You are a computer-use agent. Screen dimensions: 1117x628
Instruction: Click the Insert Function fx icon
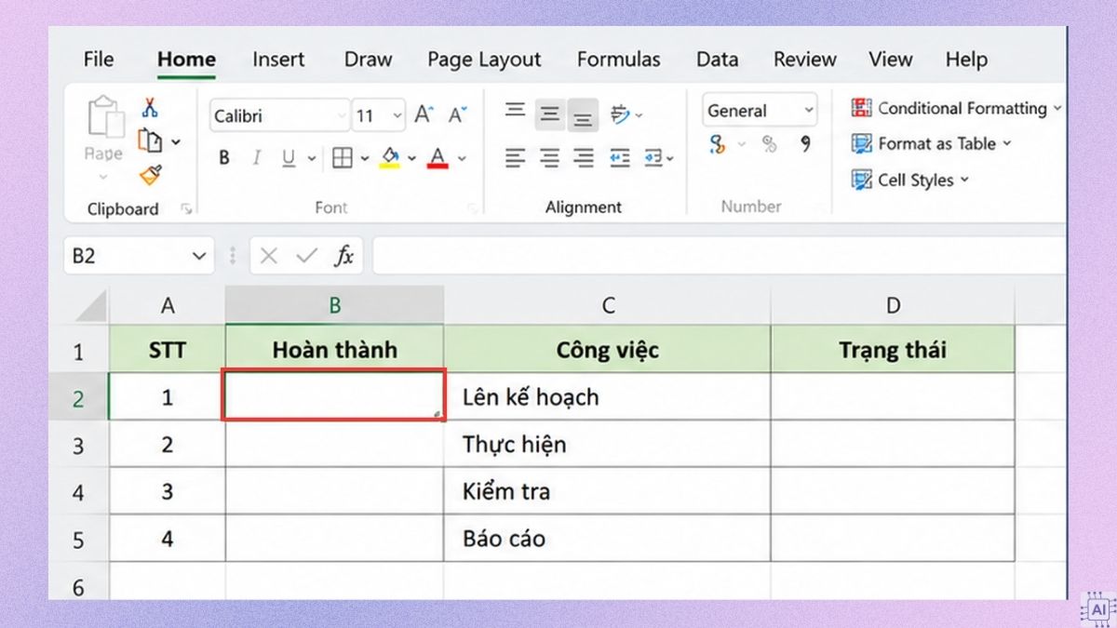[344, 256]
